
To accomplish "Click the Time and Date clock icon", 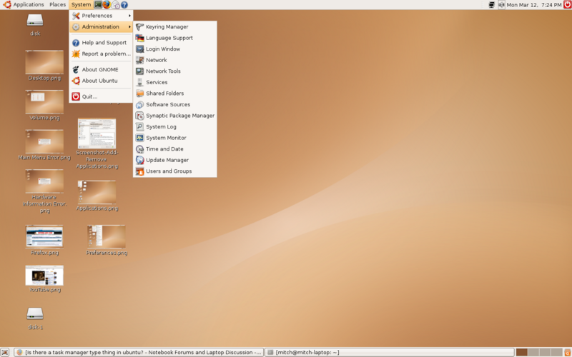I will (139, 149).
